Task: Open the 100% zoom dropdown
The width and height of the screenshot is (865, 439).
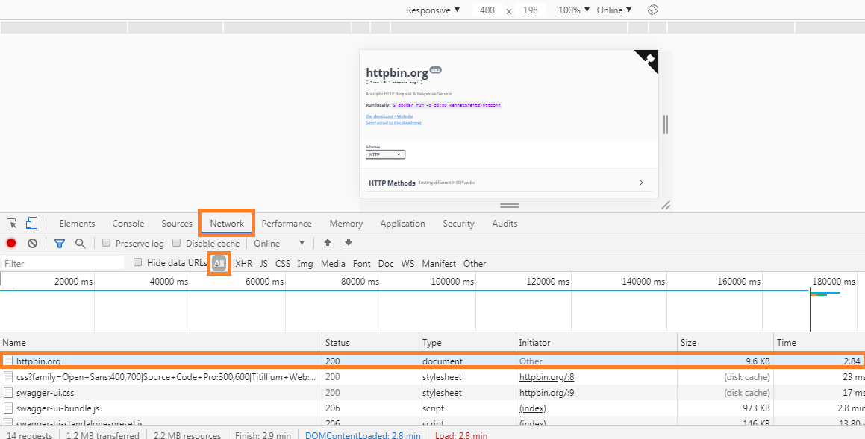Action: click(574, 10)
